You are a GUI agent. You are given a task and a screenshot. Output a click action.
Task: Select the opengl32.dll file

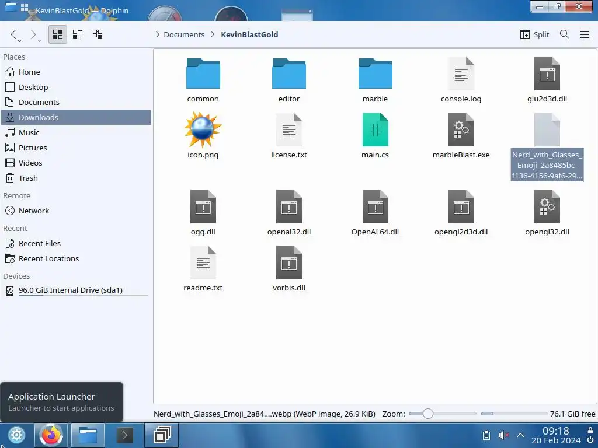coord(547,213)
